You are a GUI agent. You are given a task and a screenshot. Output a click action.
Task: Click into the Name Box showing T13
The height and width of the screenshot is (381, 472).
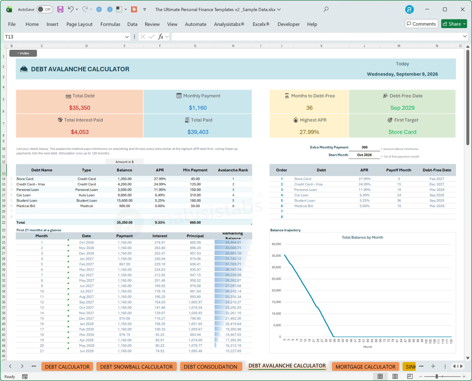coord(64,37)
